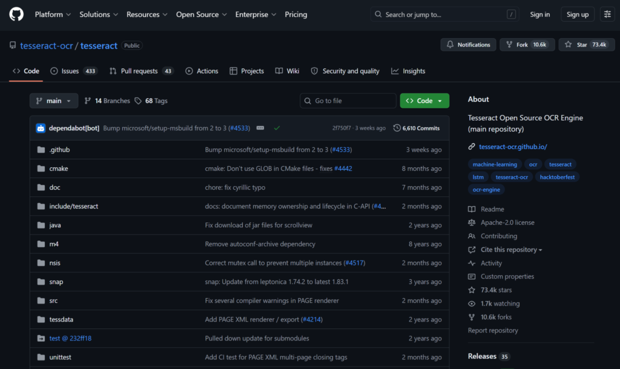620x369 pixels.
Task: Click the commit message ellipsis icon
Action: [x=260, y=128]
